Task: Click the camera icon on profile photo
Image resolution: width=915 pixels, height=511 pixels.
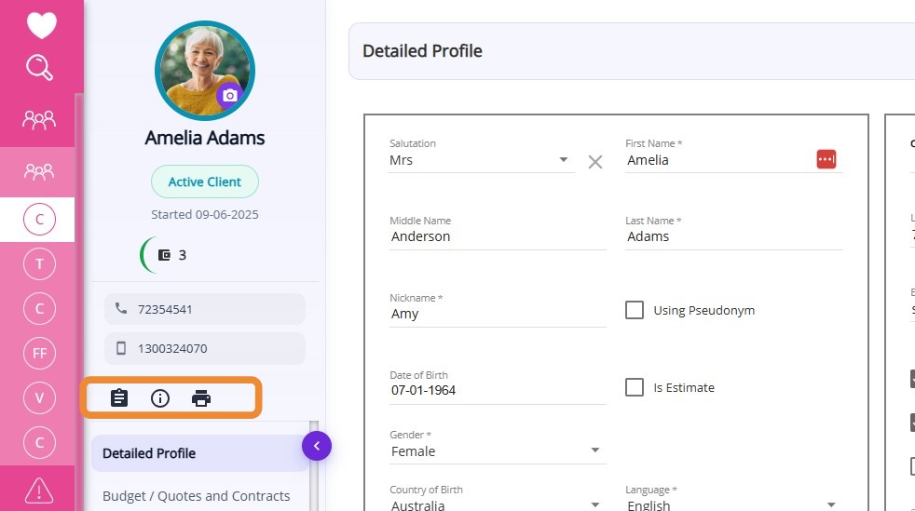Action: pos(230,95)
